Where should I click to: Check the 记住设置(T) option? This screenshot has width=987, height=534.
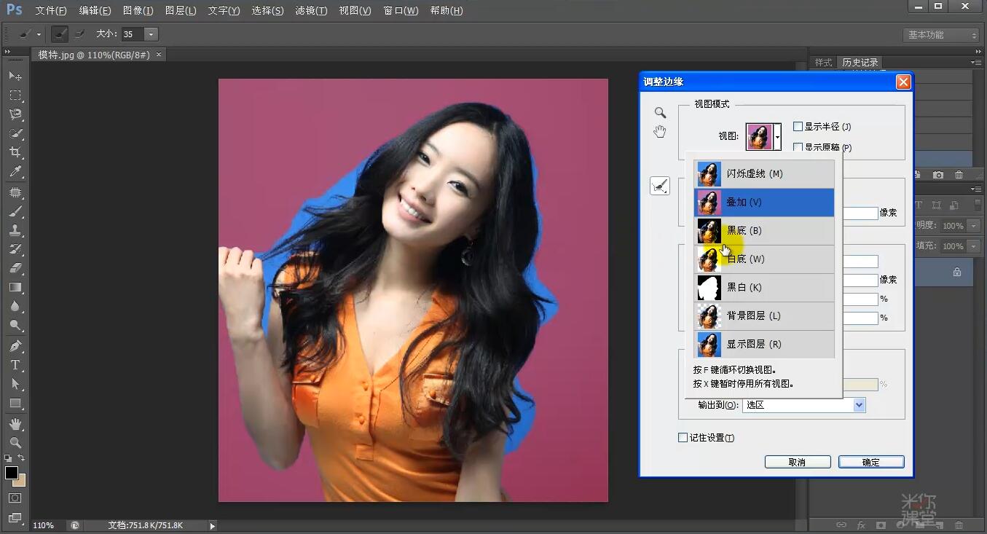click(683, 438)
